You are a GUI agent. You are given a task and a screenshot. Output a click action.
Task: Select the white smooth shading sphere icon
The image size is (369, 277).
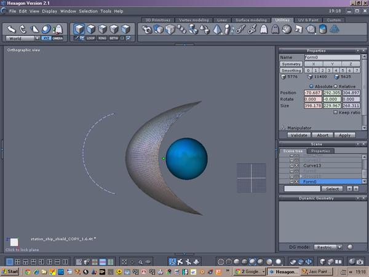pos(278,262)
